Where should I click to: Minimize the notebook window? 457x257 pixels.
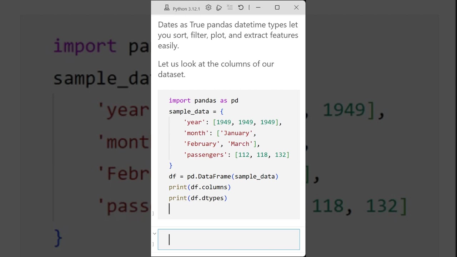pyautogui.click(x=258, y=7)
